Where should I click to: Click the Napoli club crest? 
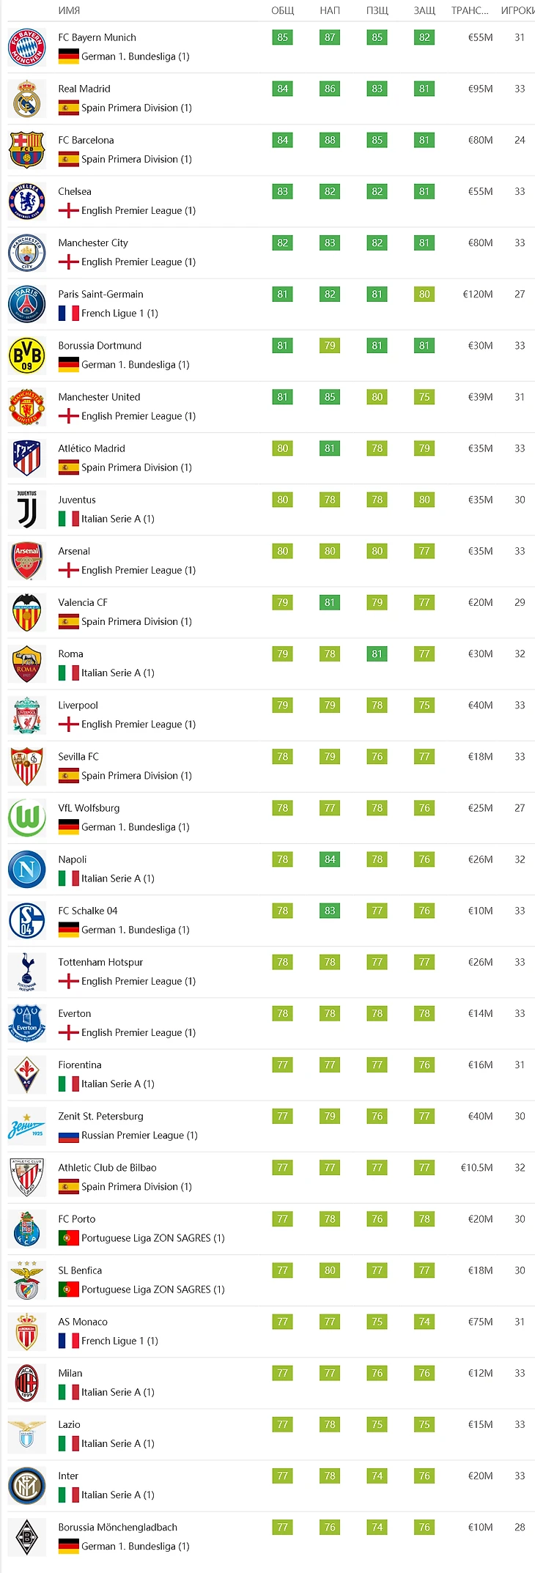tap(26, 870)
